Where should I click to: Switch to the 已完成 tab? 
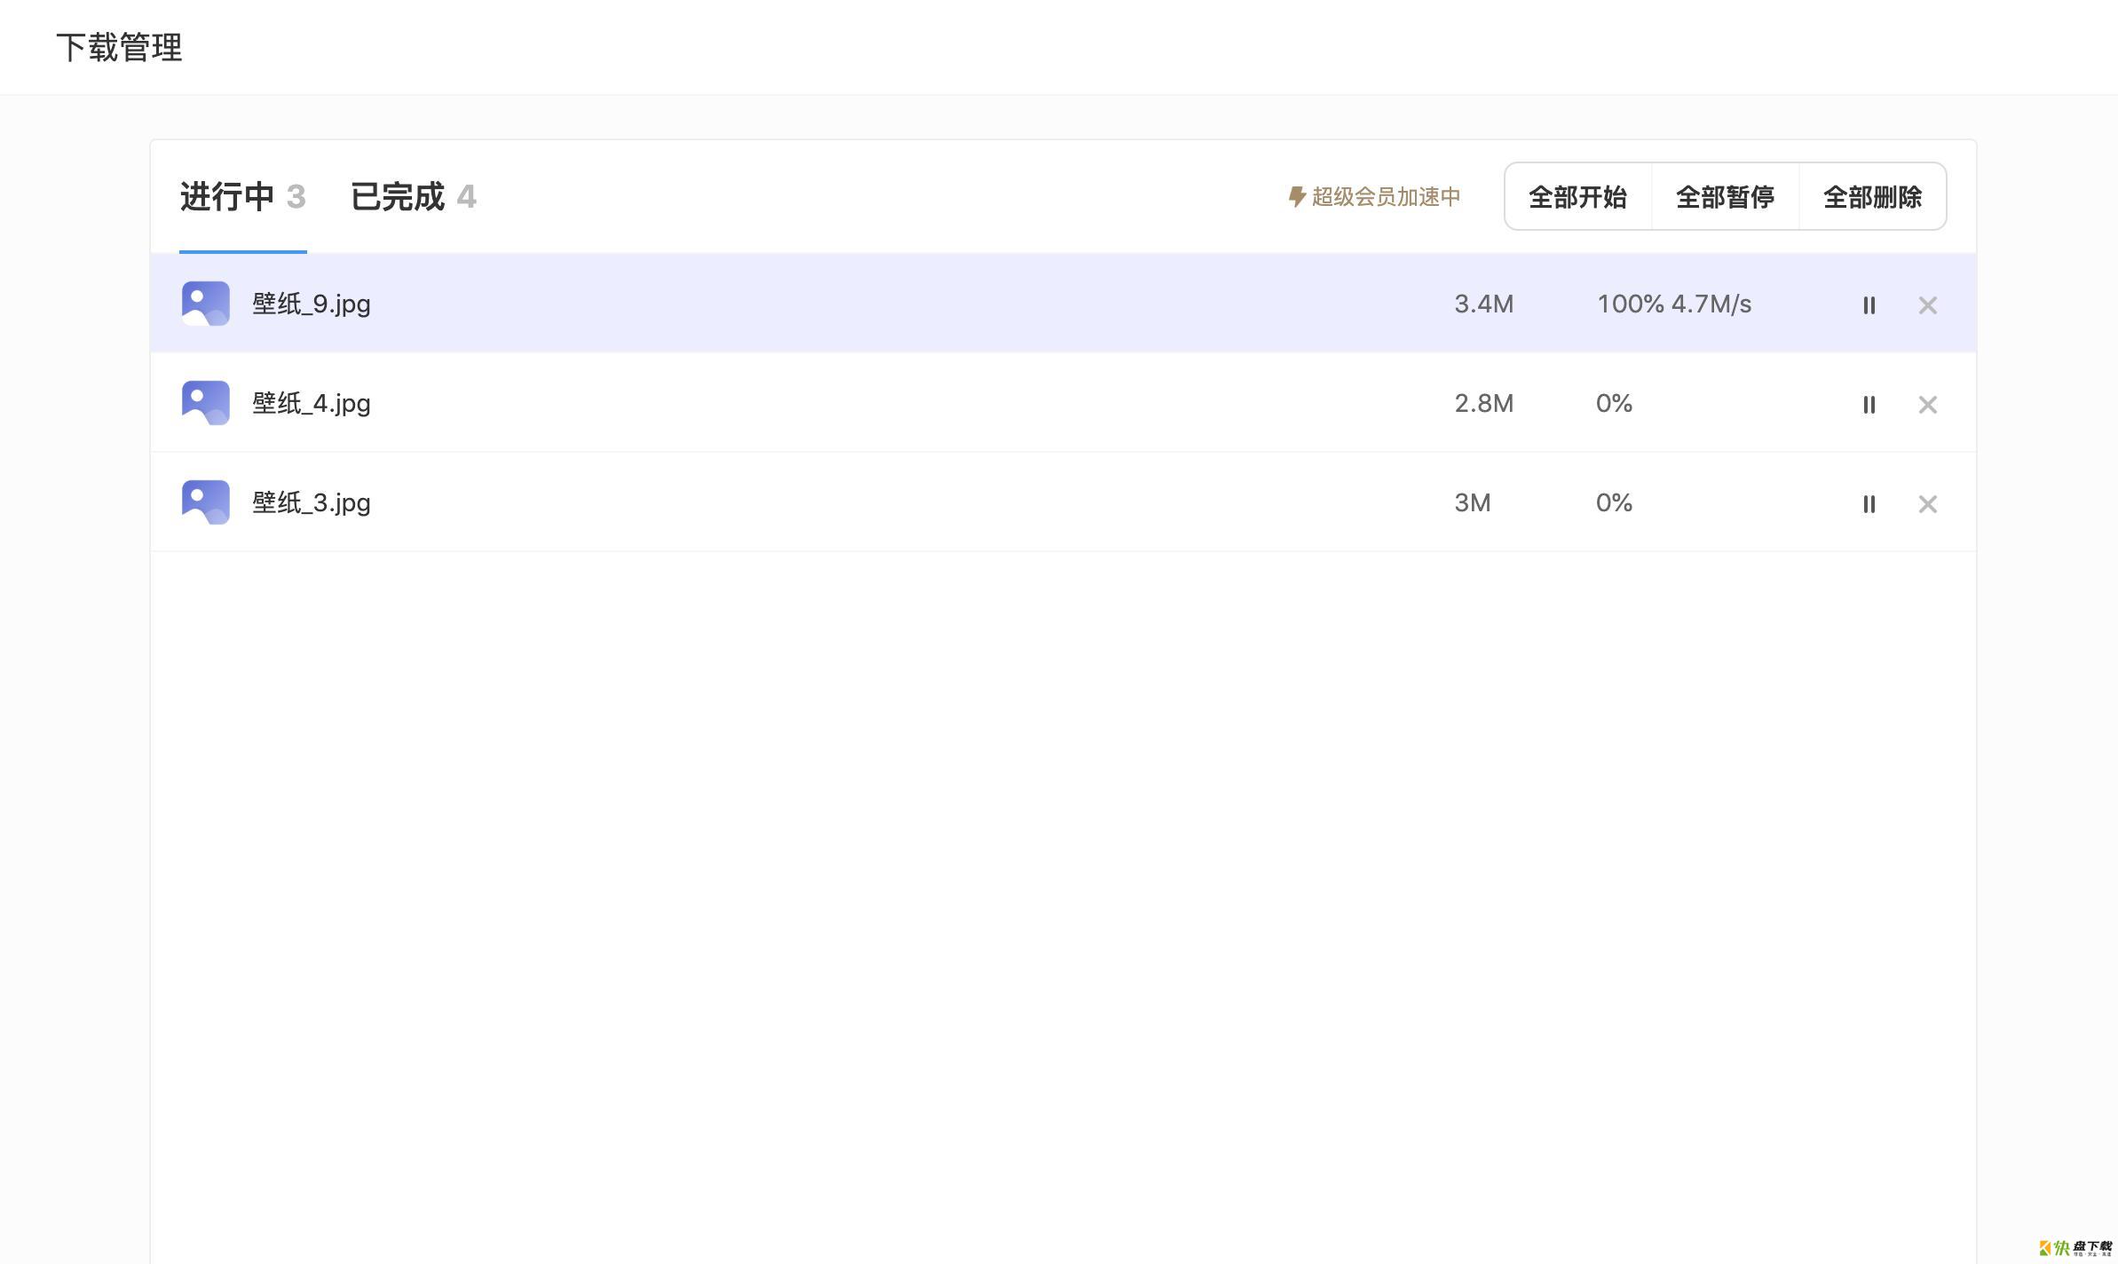(x=414, y=196)
